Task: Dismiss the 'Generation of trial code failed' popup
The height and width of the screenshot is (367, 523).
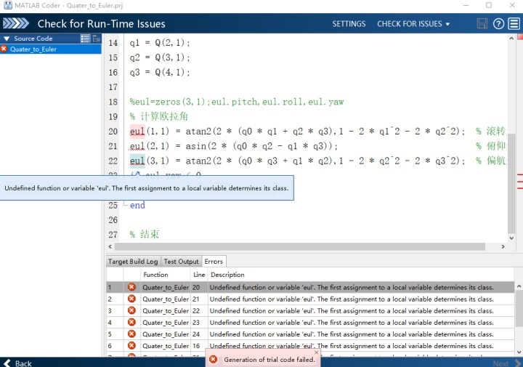Action: point(316,352)
